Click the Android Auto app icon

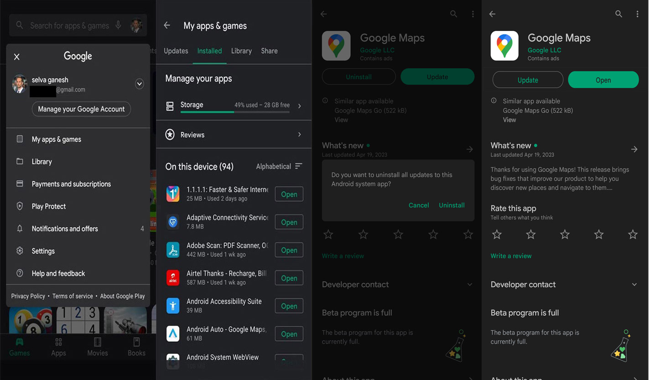(173, 334)
